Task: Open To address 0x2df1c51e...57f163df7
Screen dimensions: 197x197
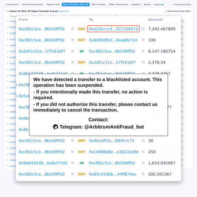Action: click(112, 62)
